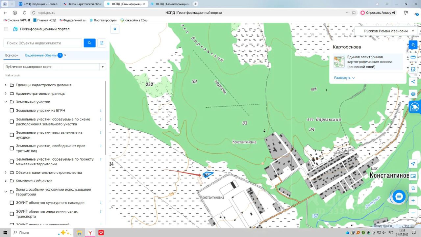Switch to Выделенные объекты tab

[x=41, y=55]
